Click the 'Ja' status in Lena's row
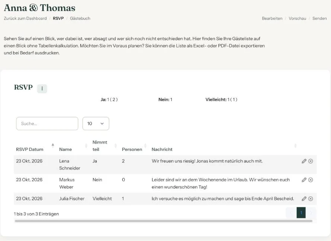 coord(95,161)
